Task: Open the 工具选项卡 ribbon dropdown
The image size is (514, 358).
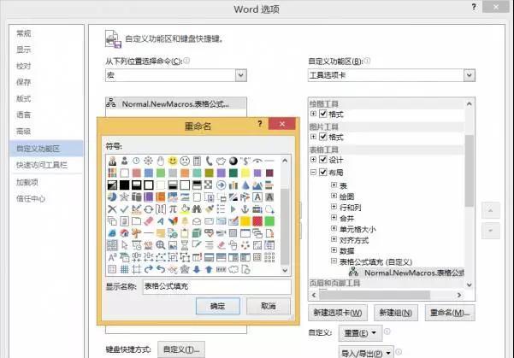Action: 469,75
